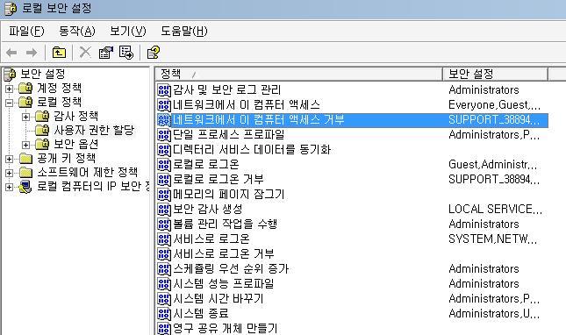
Task: Click policy icon for 감사 및 보안 로그 관리
Action: [164, 89]
